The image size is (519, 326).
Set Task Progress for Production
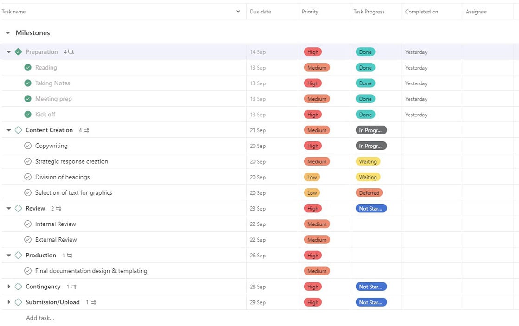tap(376, 256)
